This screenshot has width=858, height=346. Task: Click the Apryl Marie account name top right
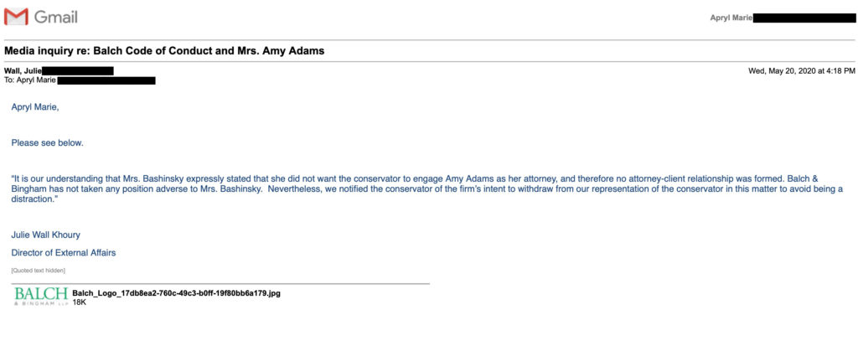pyautogui.click(x=731, y=18)
